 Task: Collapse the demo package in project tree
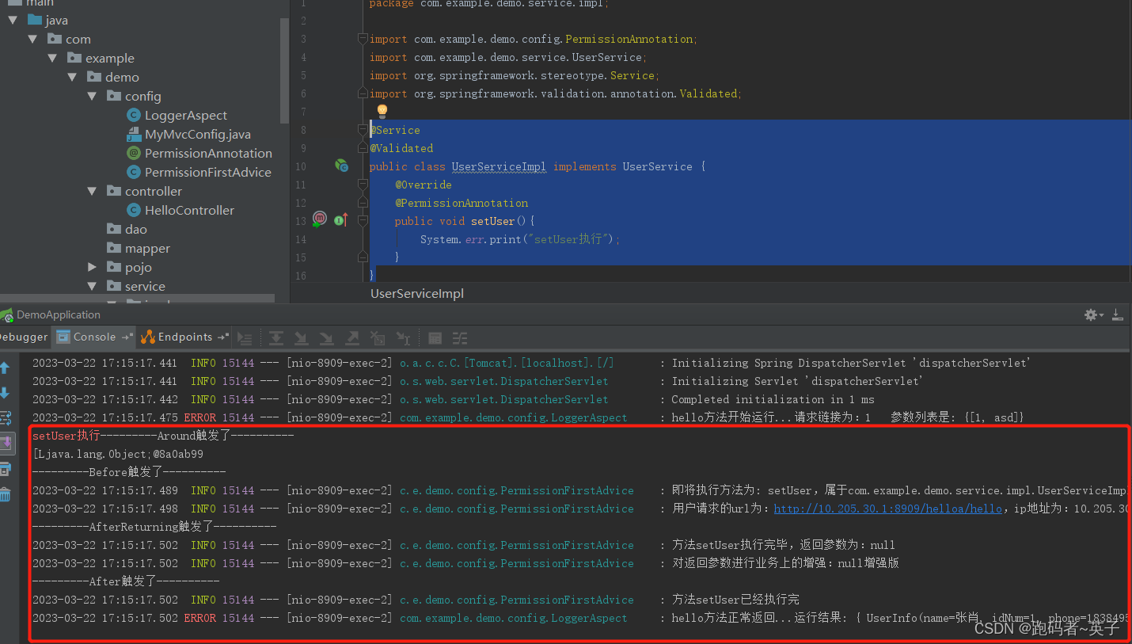[x=73, y=77]
